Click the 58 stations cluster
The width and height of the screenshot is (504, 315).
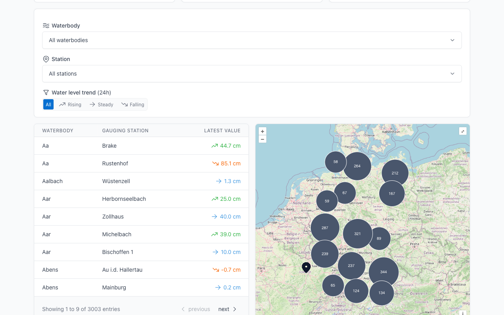[x=335, y=162]
